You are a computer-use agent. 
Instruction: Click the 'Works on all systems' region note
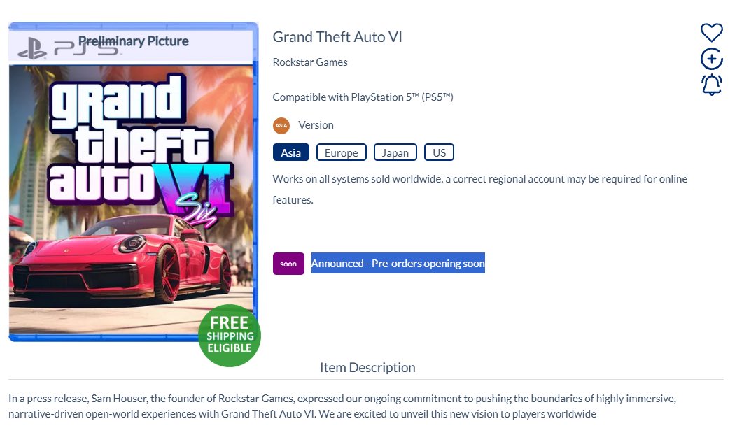[479, 179]
